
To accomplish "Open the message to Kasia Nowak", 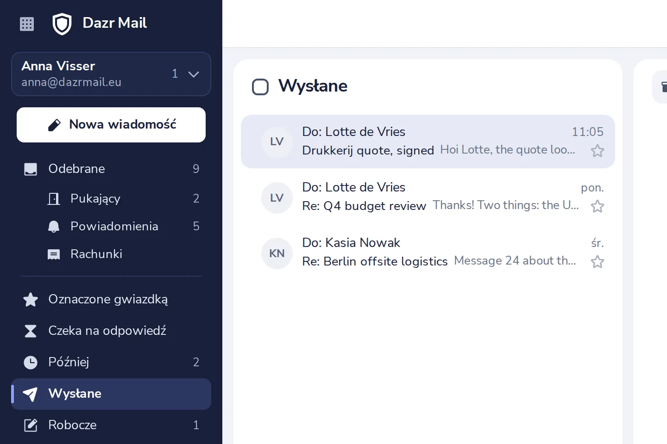I will [428, 253].
